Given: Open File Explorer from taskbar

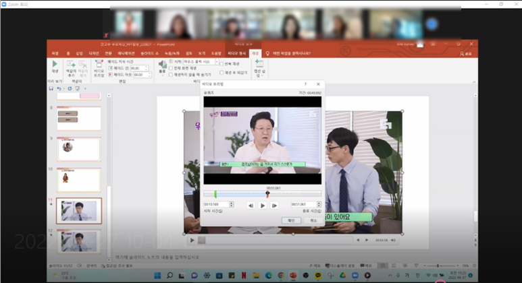Looking at the screenshot, I should click(256, 276).
